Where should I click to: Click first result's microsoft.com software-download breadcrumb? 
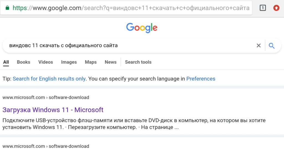click(x=46, y=97)
